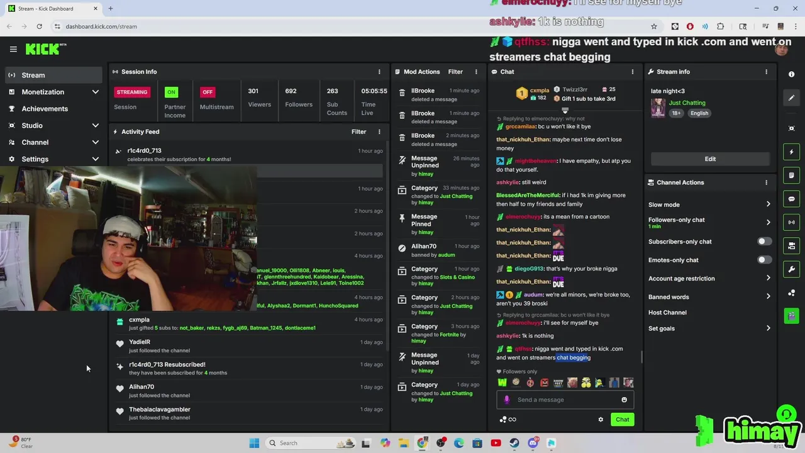This screenshot has height=453, width=805.
Task: Expand the Monetization sidebar section
Action: point(53,92)
